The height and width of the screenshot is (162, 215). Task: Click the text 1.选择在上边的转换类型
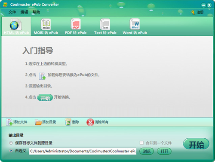coord(46,64)
